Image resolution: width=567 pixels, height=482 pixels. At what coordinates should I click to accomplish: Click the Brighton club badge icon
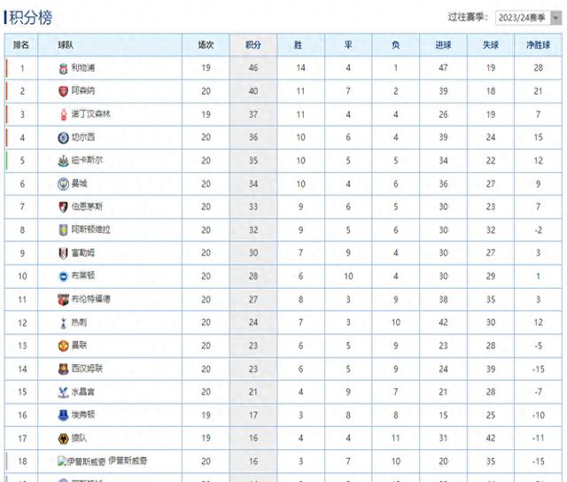pyautogui.click(x=63, y=276)
